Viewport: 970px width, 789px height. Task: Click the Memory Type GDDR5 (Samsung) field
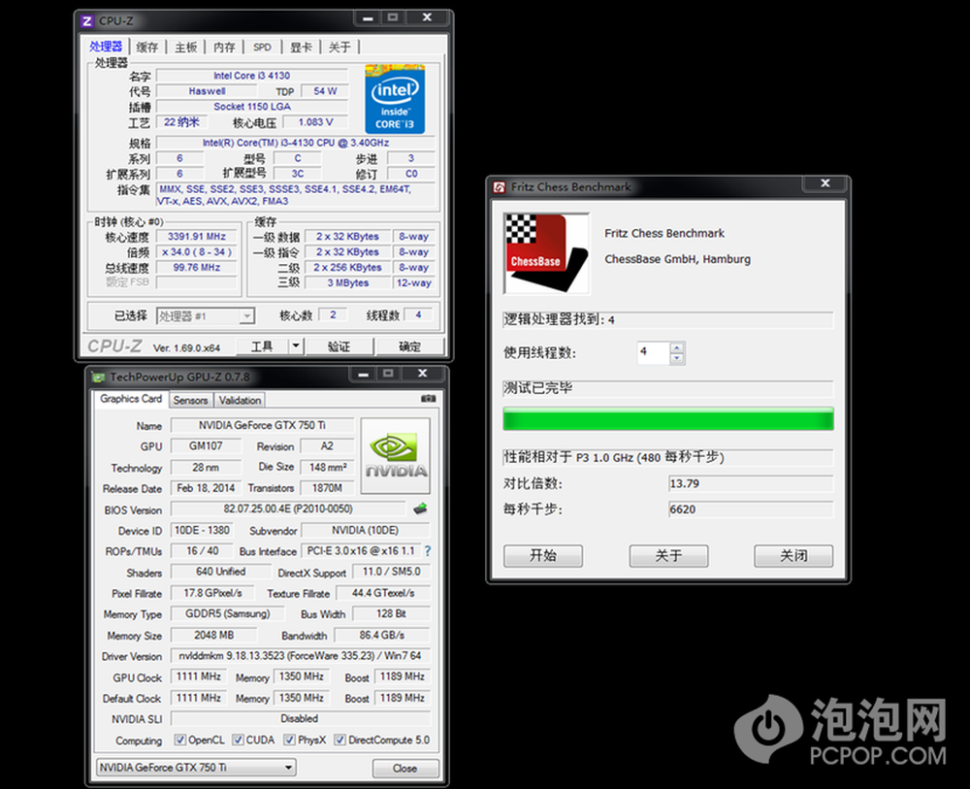(228, 614)
